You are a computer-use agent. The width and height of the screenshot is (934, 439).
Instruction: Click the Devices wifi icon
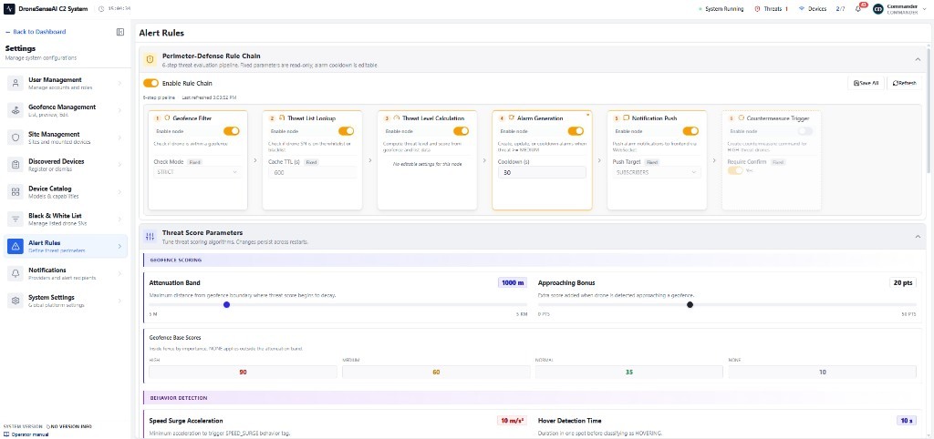[x=801, y=9]
